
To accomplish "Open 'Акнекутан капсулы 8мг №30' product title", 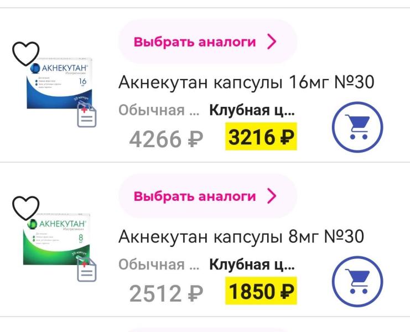I will (x=241, y=237).
